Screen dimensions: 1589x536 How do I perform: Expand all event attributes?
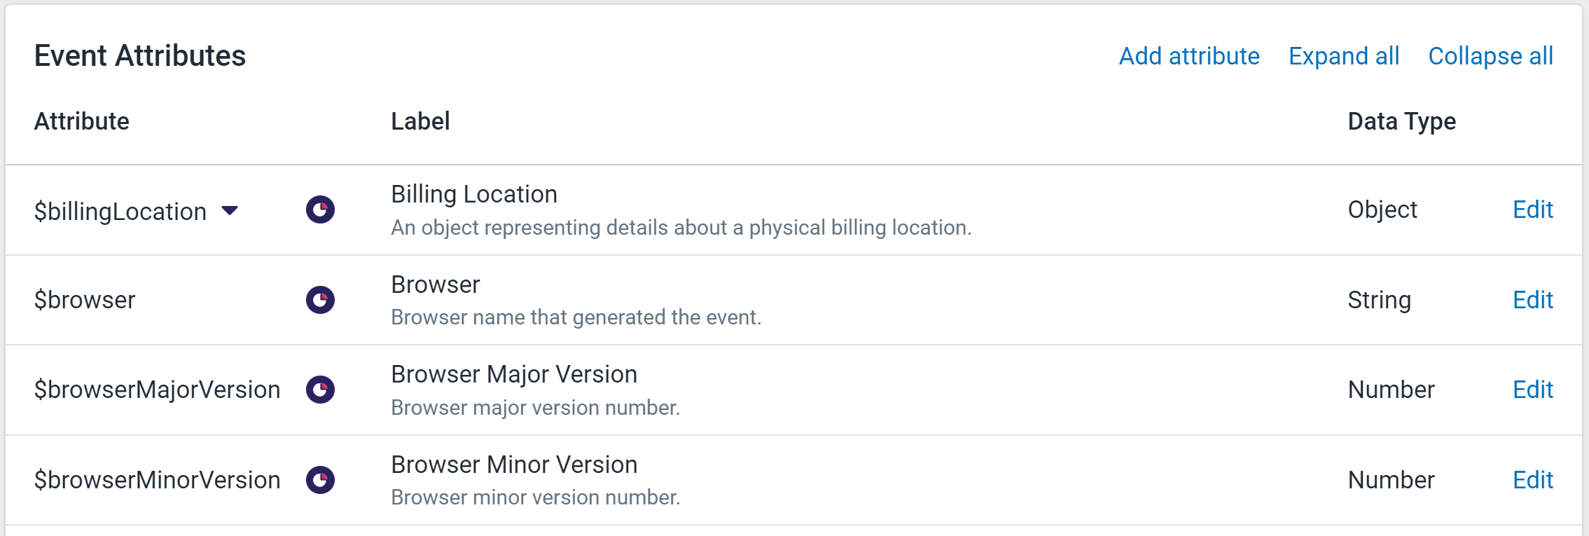(1344, 56)
